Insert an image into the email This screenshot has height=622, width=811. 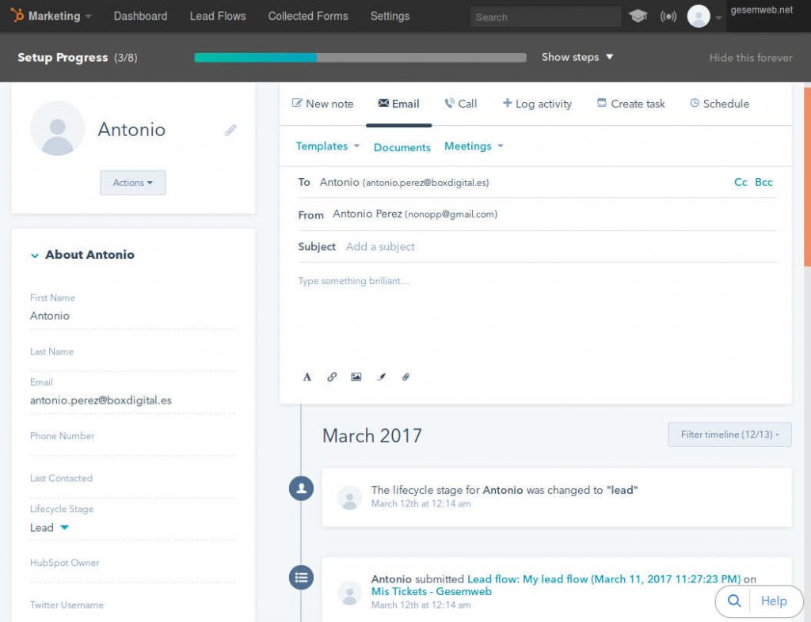pos(356,377)
